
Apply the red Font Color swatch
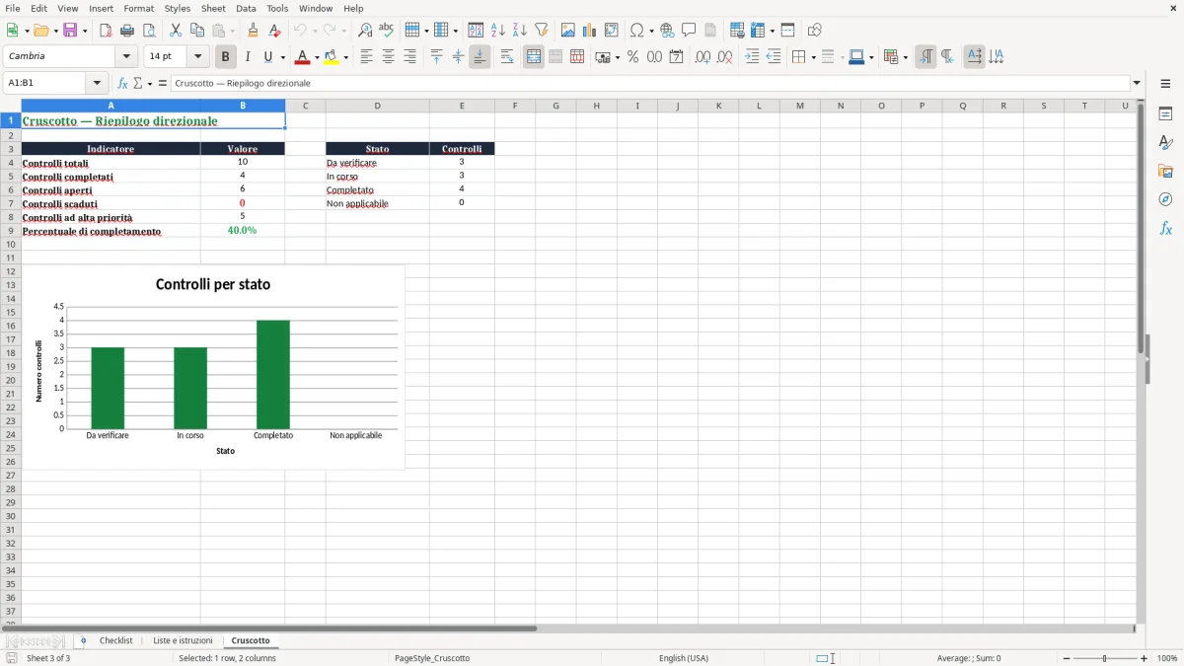[x=301, y=57]
